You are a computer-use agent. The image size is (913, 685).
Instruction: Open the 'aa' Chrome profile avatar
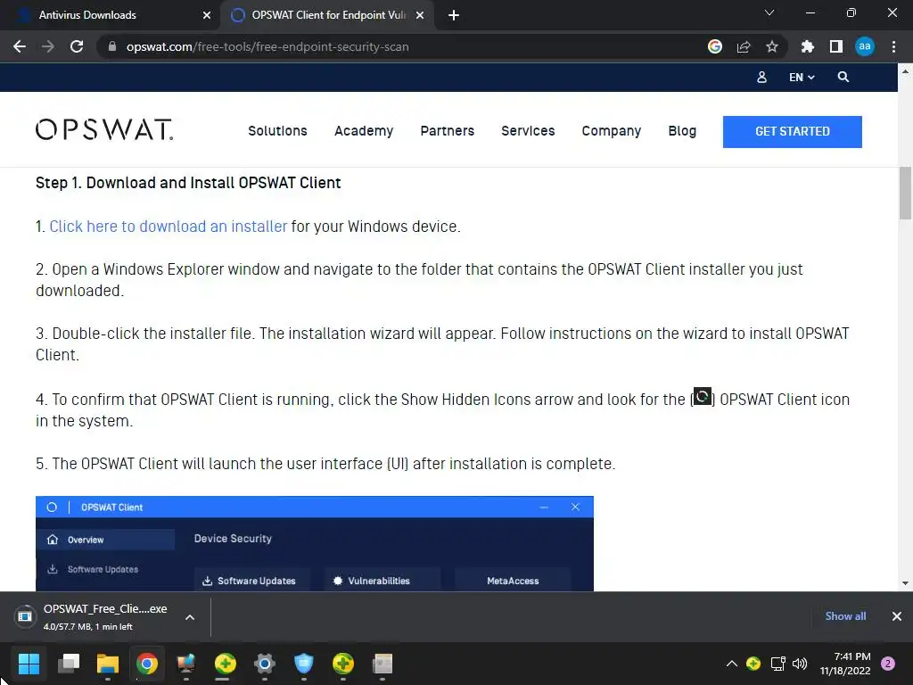point(865,46)
